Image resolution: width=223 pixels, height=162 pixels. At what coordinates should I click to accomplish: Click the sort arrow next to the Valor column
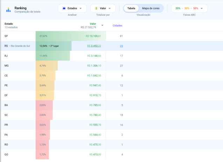pyautogui.click(x=102, y=25)
